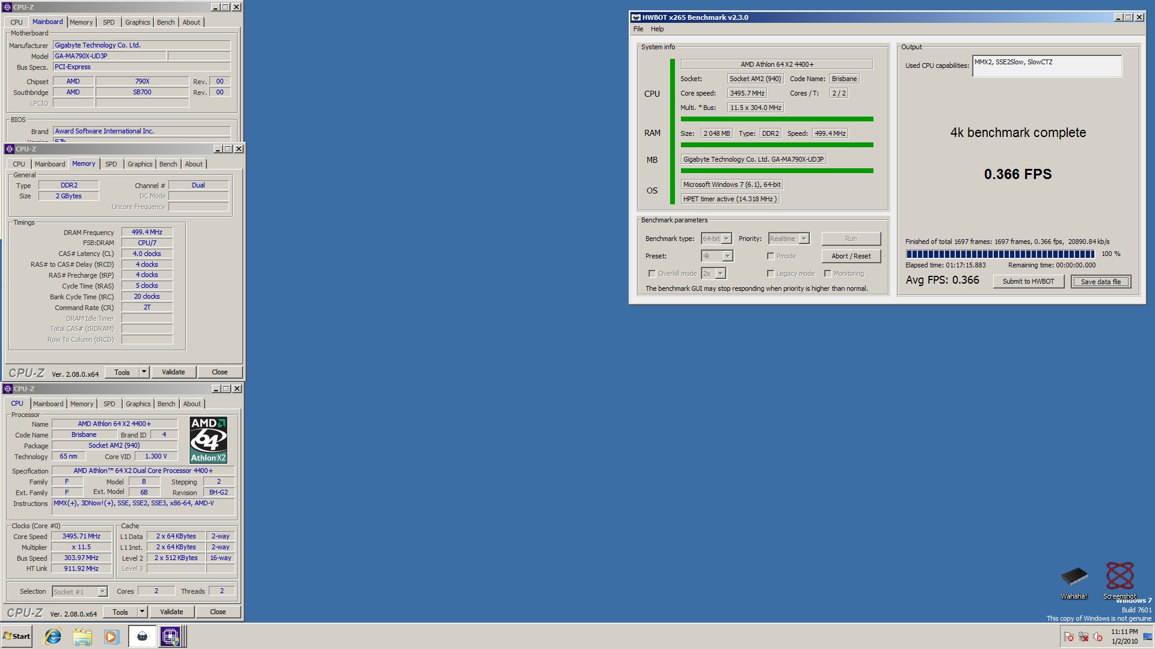Click the HWBOT x265 title bar icon
The width and height of the screenshot is (1155, 649).
[636, 17]
